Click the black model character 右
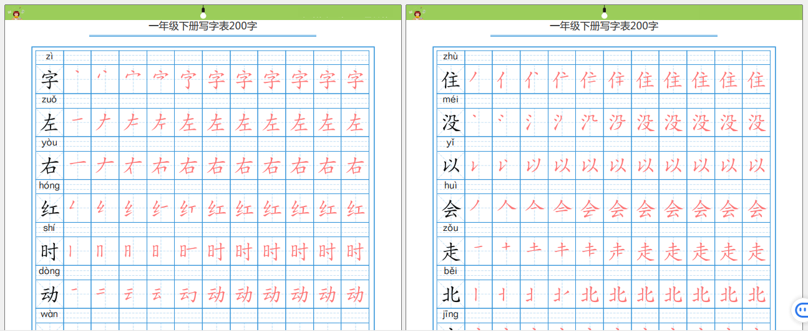The width and height of the screenshot is (808, 332). tap(49, 166)
